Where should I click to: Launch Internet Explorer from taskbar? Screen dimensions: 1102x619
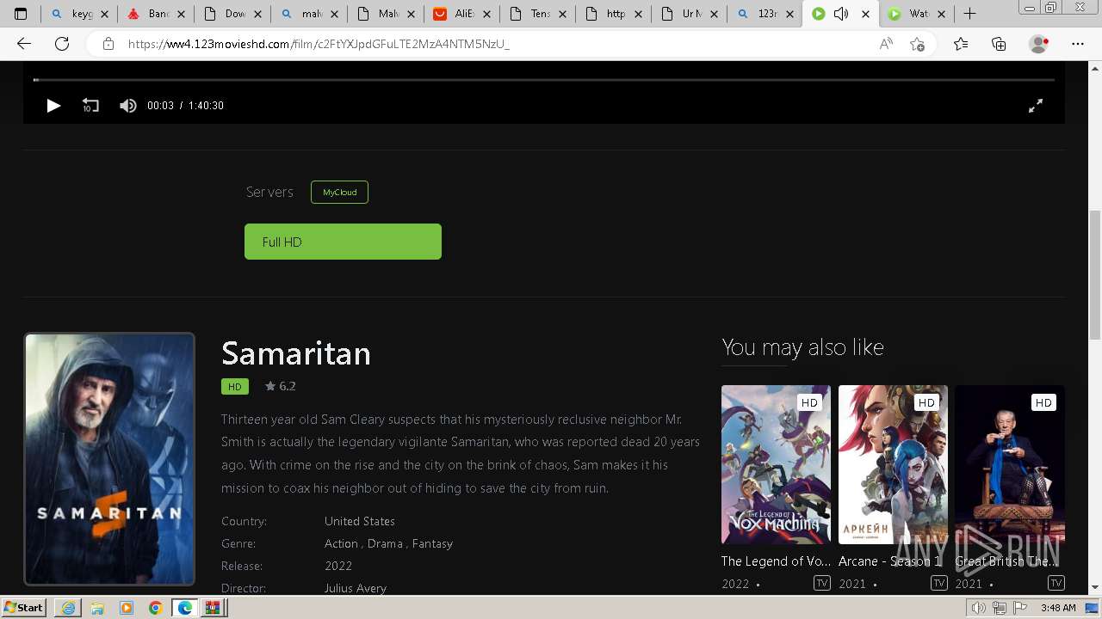(67, 607)
